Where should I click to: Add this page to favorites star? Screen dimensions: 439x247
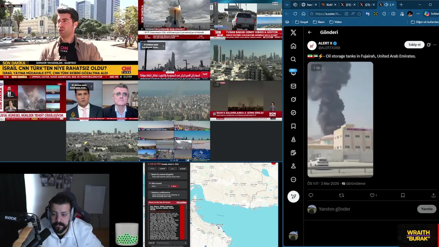tap(359, 14)
